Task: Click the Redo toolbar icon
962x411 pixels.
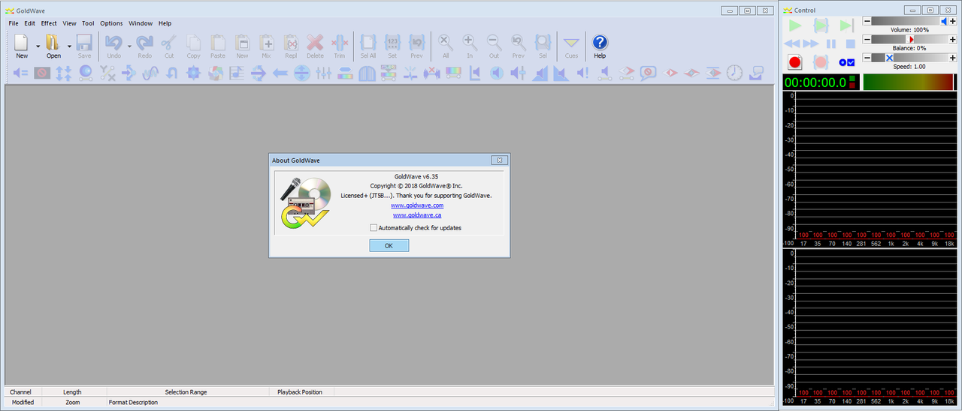Action: click(x=144, y=42)
